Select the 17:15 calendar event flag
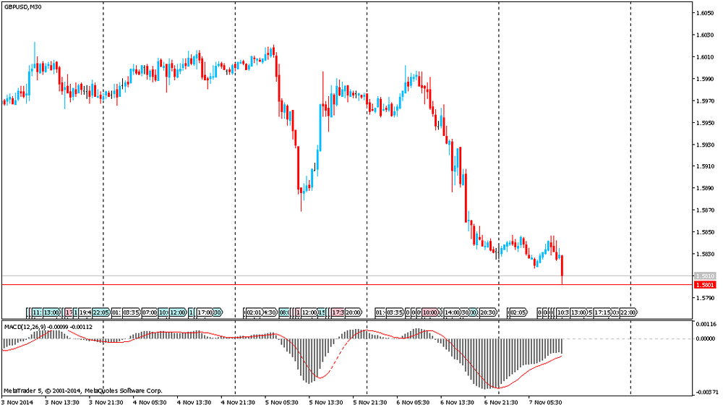This screenshot has width=723, height=410. [x=603, y=312]
